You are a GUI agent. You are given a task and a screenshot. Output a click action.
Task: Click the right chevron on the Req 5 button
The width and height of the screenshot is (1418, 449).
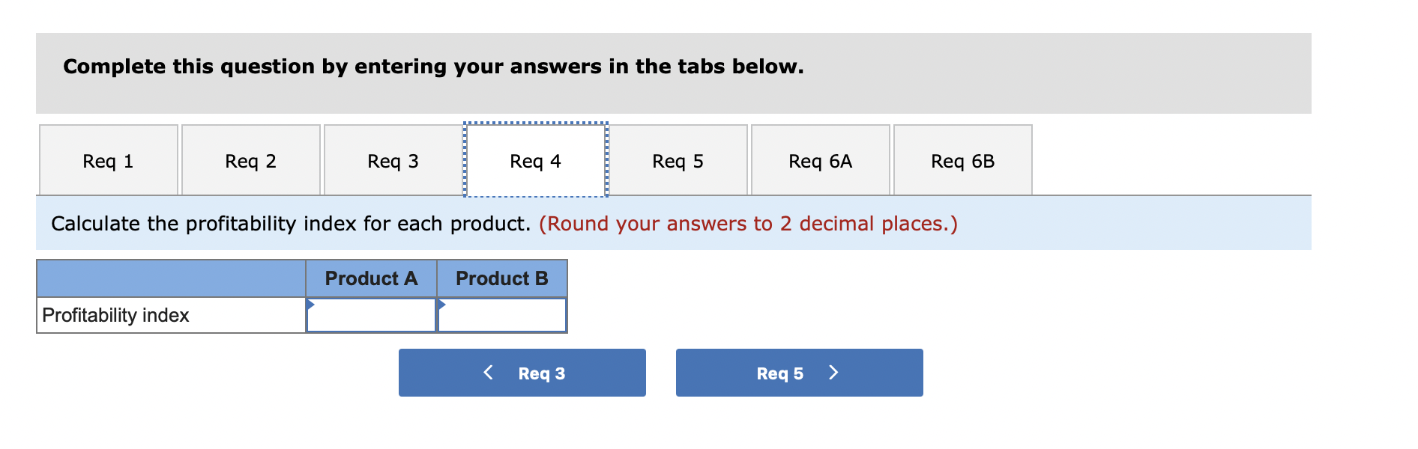click(833, 372)
